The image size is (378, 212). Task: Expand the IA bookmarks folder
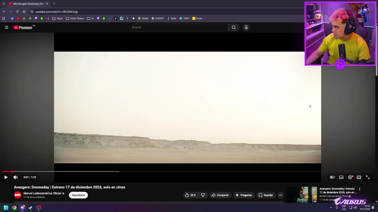click(90, 18)
